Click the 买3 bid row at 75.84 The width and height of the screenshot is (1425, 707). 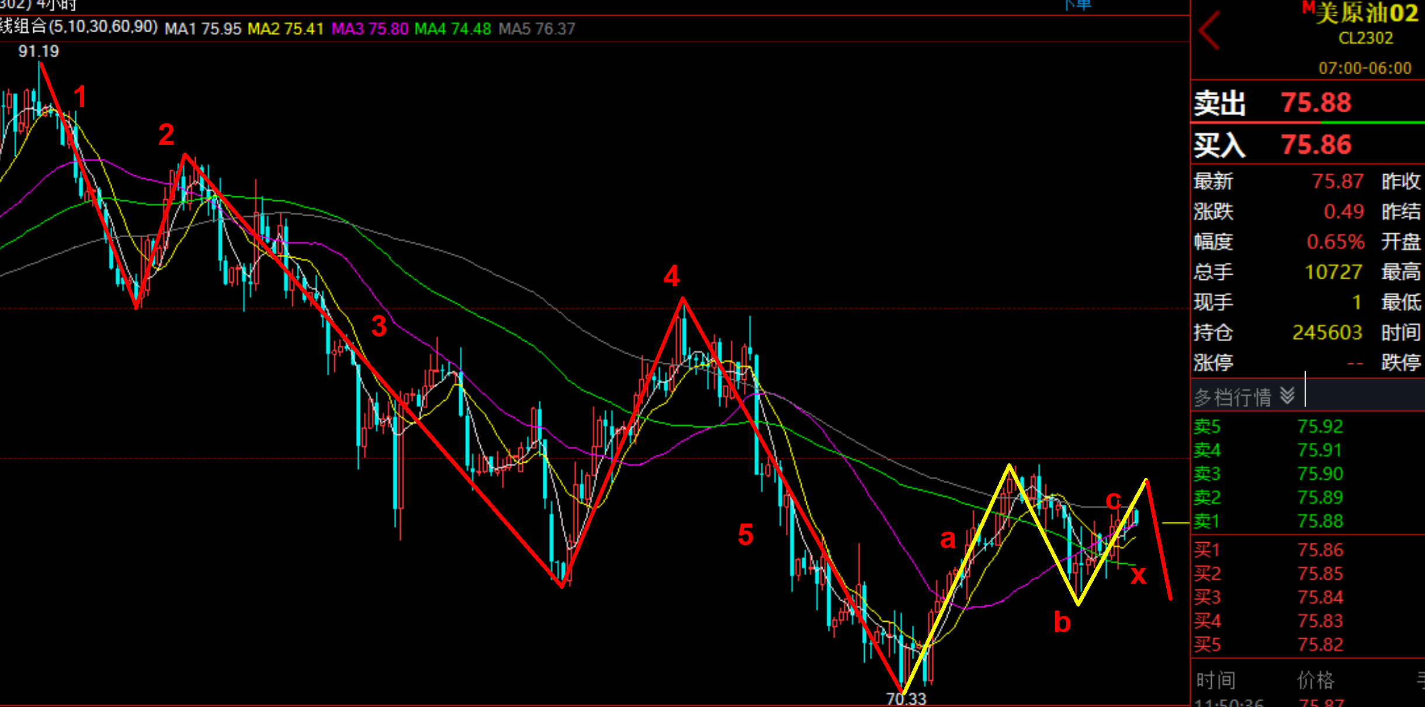click(x=1268, y=598)
